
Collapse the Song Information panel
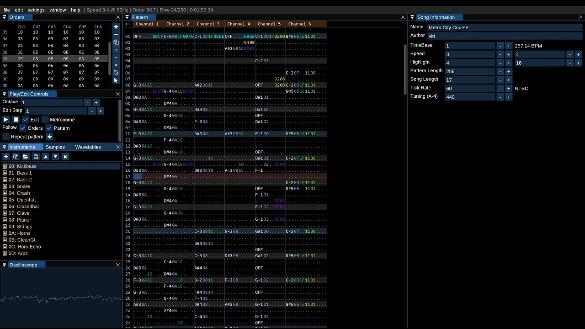click(412, 17)
